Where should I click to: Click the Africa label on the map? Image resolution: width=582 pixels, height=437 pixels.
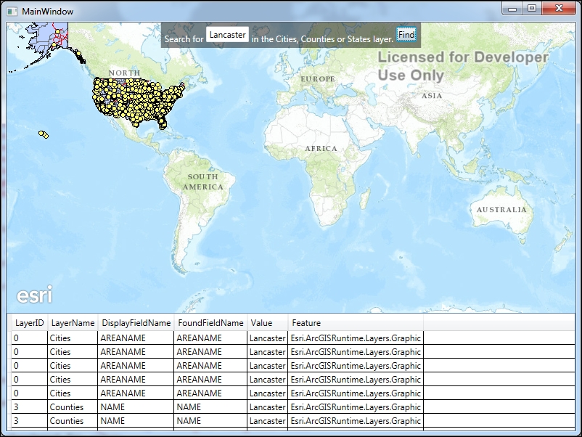coord(321,148)
